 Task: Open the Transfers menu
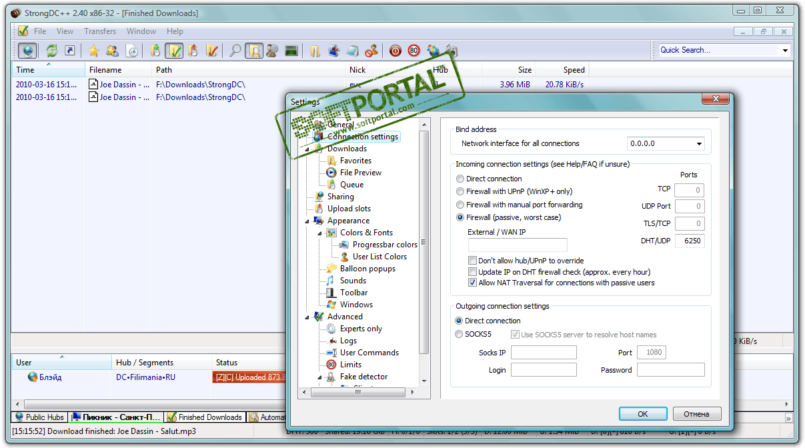pos(100,31)
